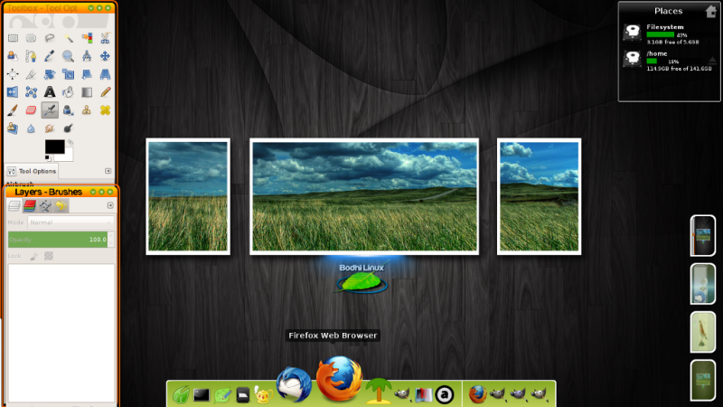Activate the Paths pen tool
This screenshot has width=723, height=407.
point(31,56)
